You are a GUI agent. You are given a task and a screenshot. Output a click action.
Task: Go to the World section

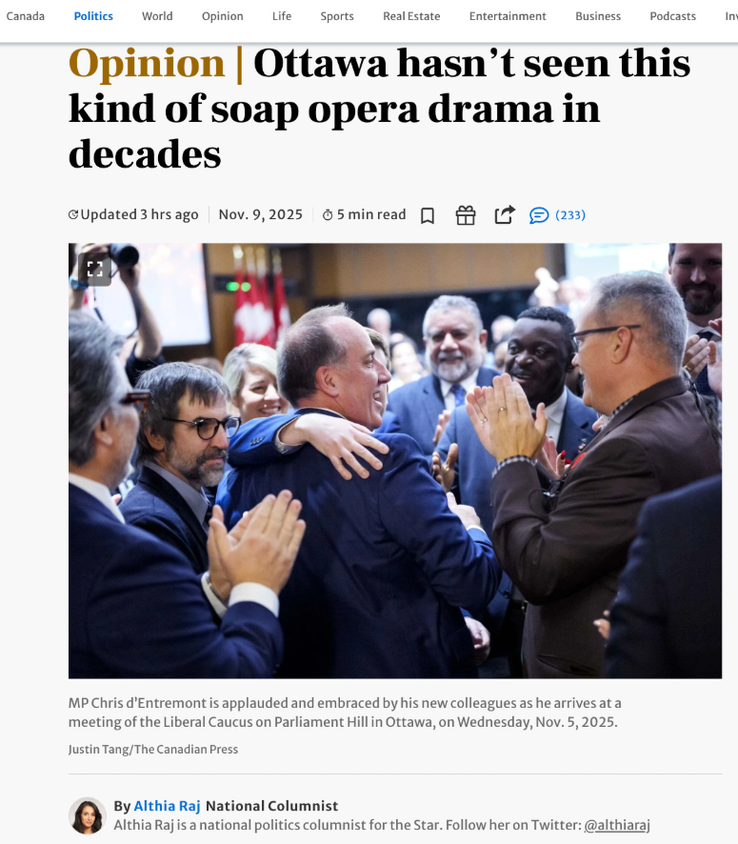(x=157, y=16)
